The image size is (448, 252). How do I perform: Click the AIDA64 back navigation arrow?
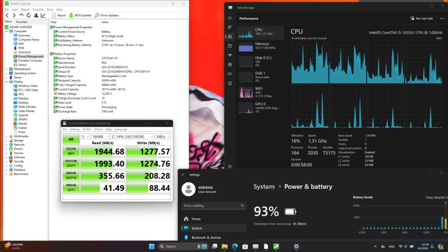7,16
